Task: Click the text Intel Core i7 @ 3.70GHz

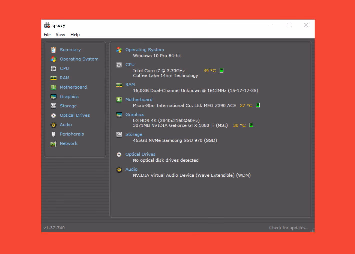Action: click(159, 71)
